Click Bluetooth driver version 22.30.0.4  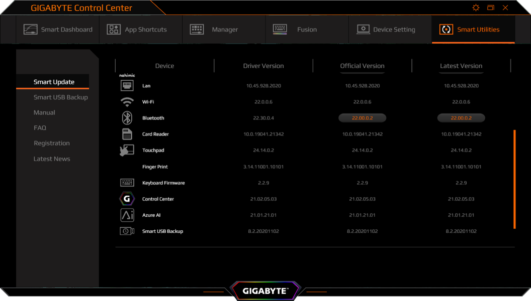pos(263,118)
